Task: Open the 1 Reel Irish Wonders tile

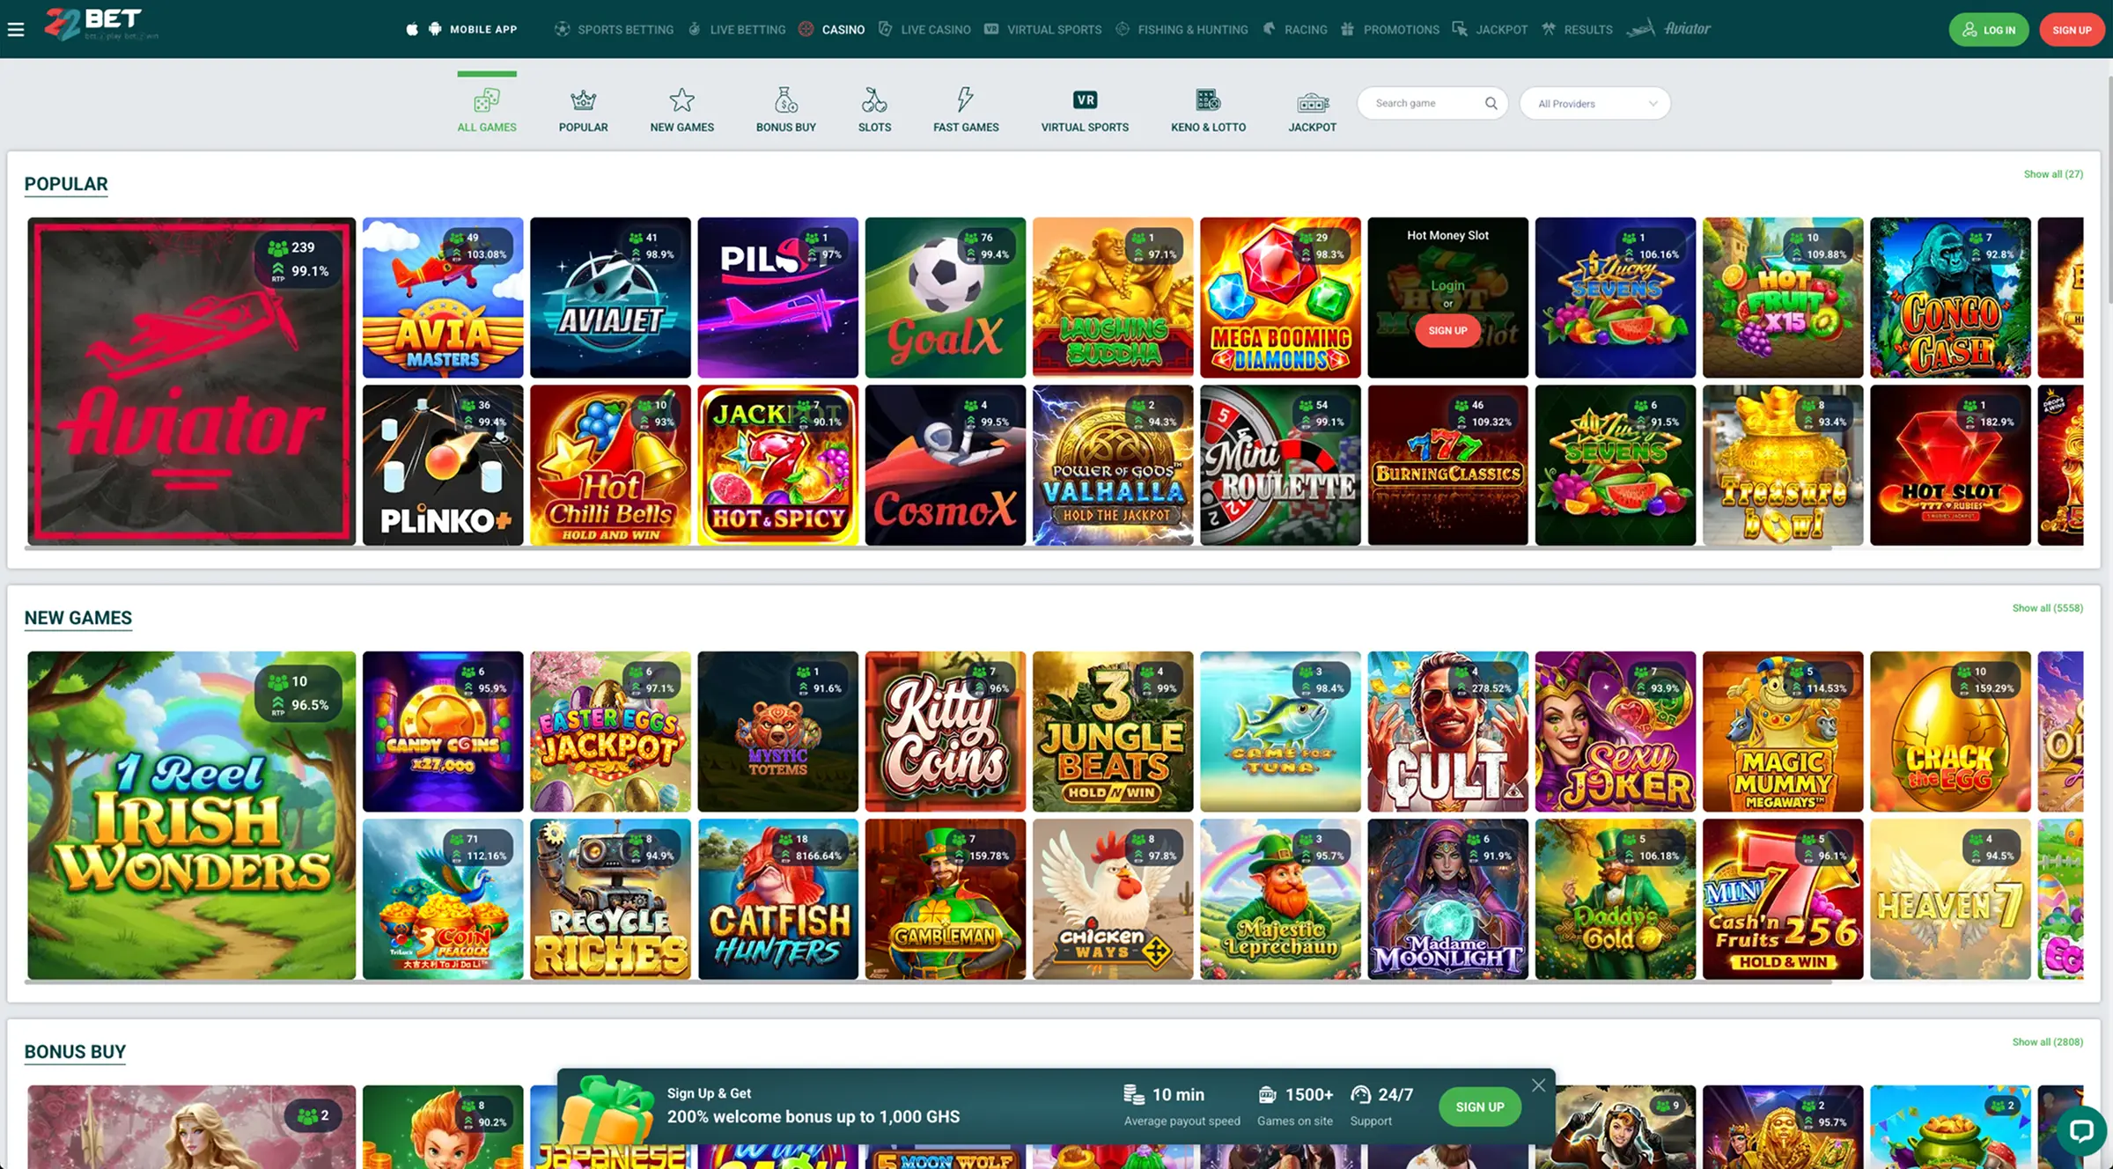Action: point(192,815)
